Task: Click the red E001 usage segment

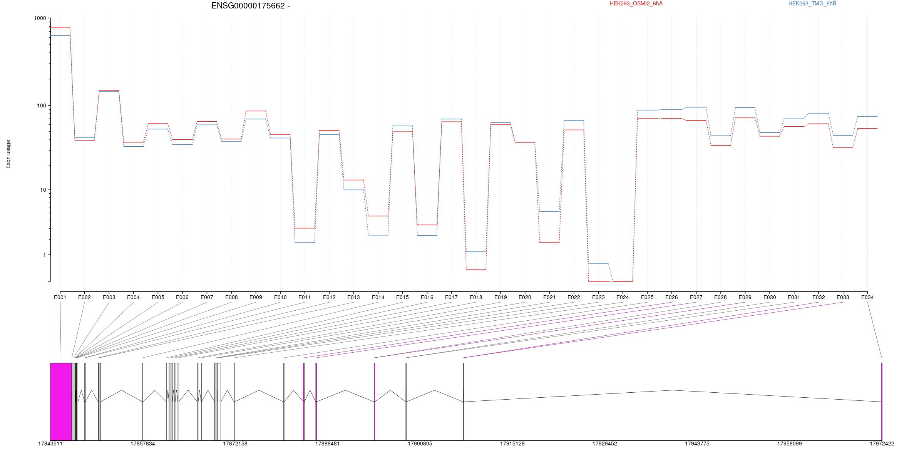Action: coord(60,27)
